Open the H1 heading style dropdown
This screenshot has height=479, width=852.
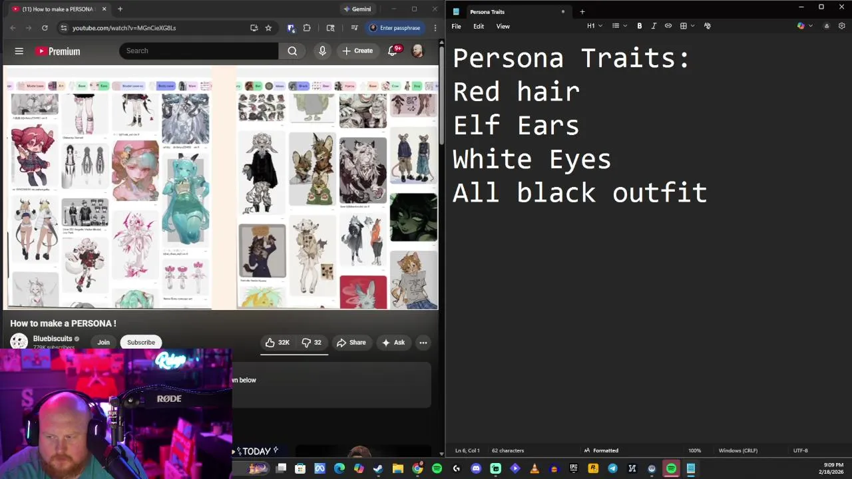pyautogui.click(x=594, y=26)
